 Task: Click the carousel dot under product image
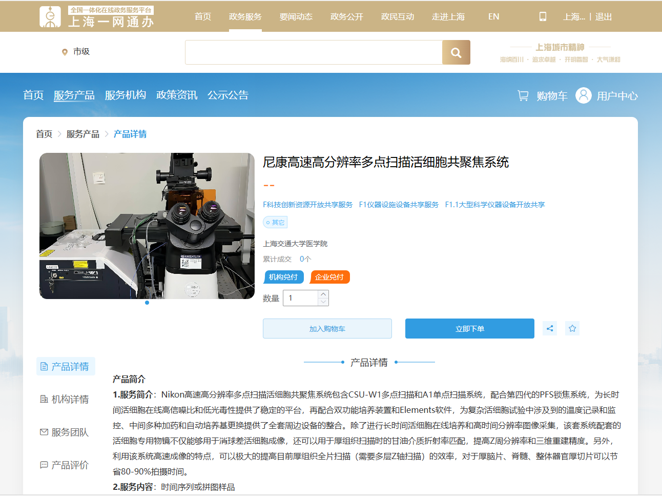pyautogui.click(x=147, y=303)
